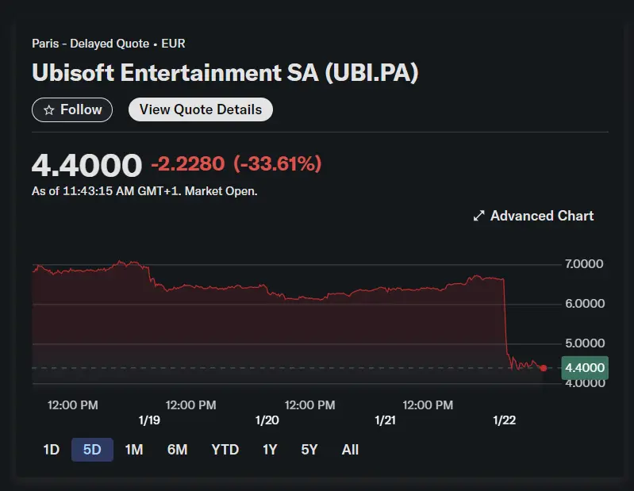The width and height of the screenshot is (634, 491).
Task: Click the star icon in Follow button
Action: click(x=48, y=109)
